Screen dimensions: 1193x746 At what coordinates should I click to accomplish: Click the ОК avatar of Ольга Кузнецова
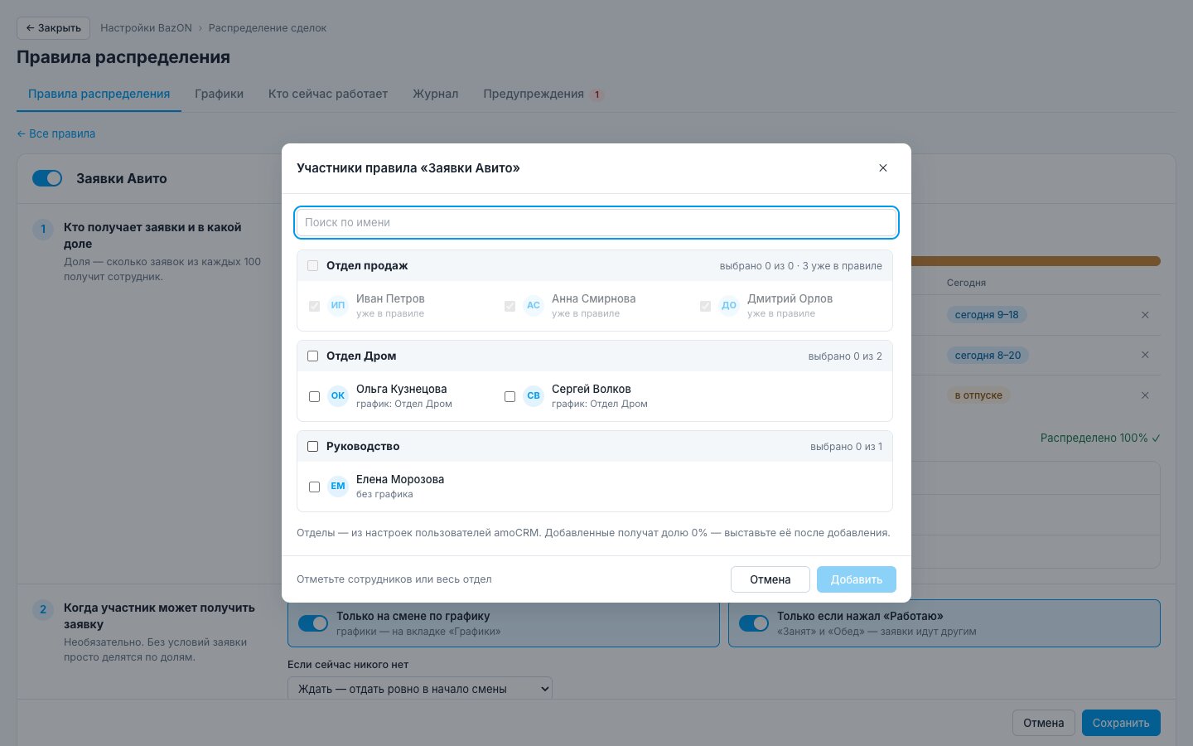pos(338,395)
